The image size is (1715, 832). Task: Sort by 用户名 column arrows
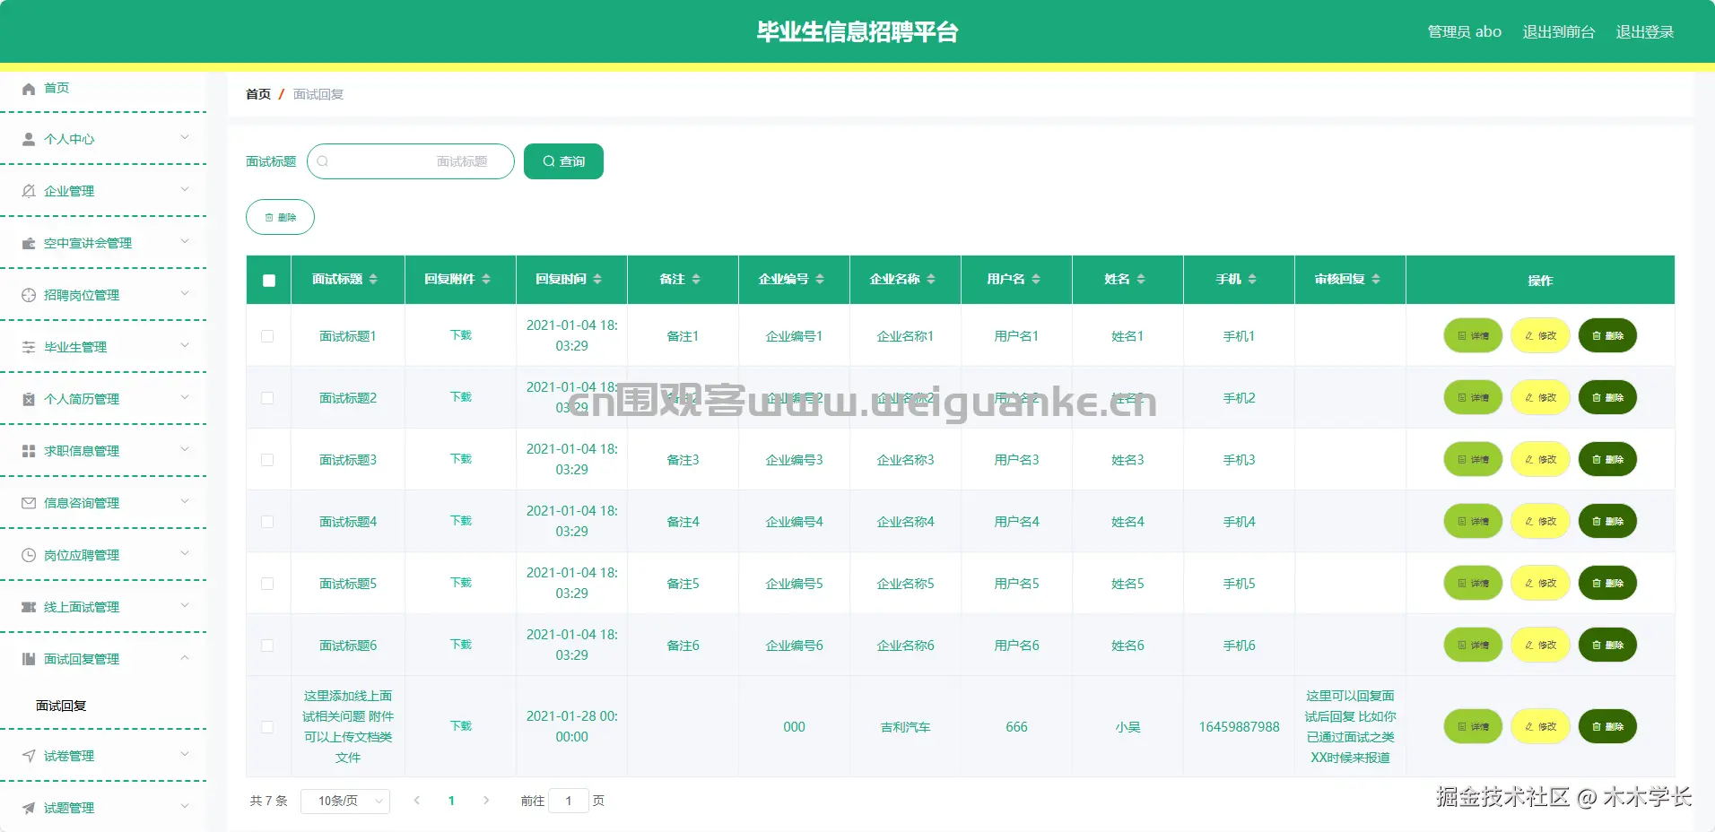[1036, 280]
